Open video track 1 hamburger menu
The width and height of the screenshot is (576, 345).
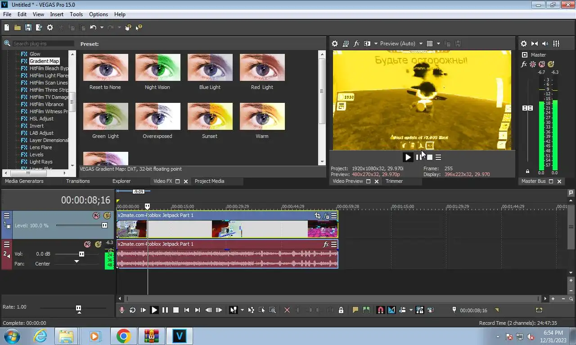point(7,215)
